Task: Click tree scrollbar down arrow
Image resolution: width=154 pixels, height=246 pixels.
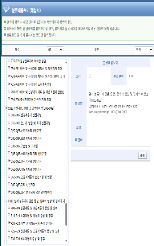Action: [66, 241]
